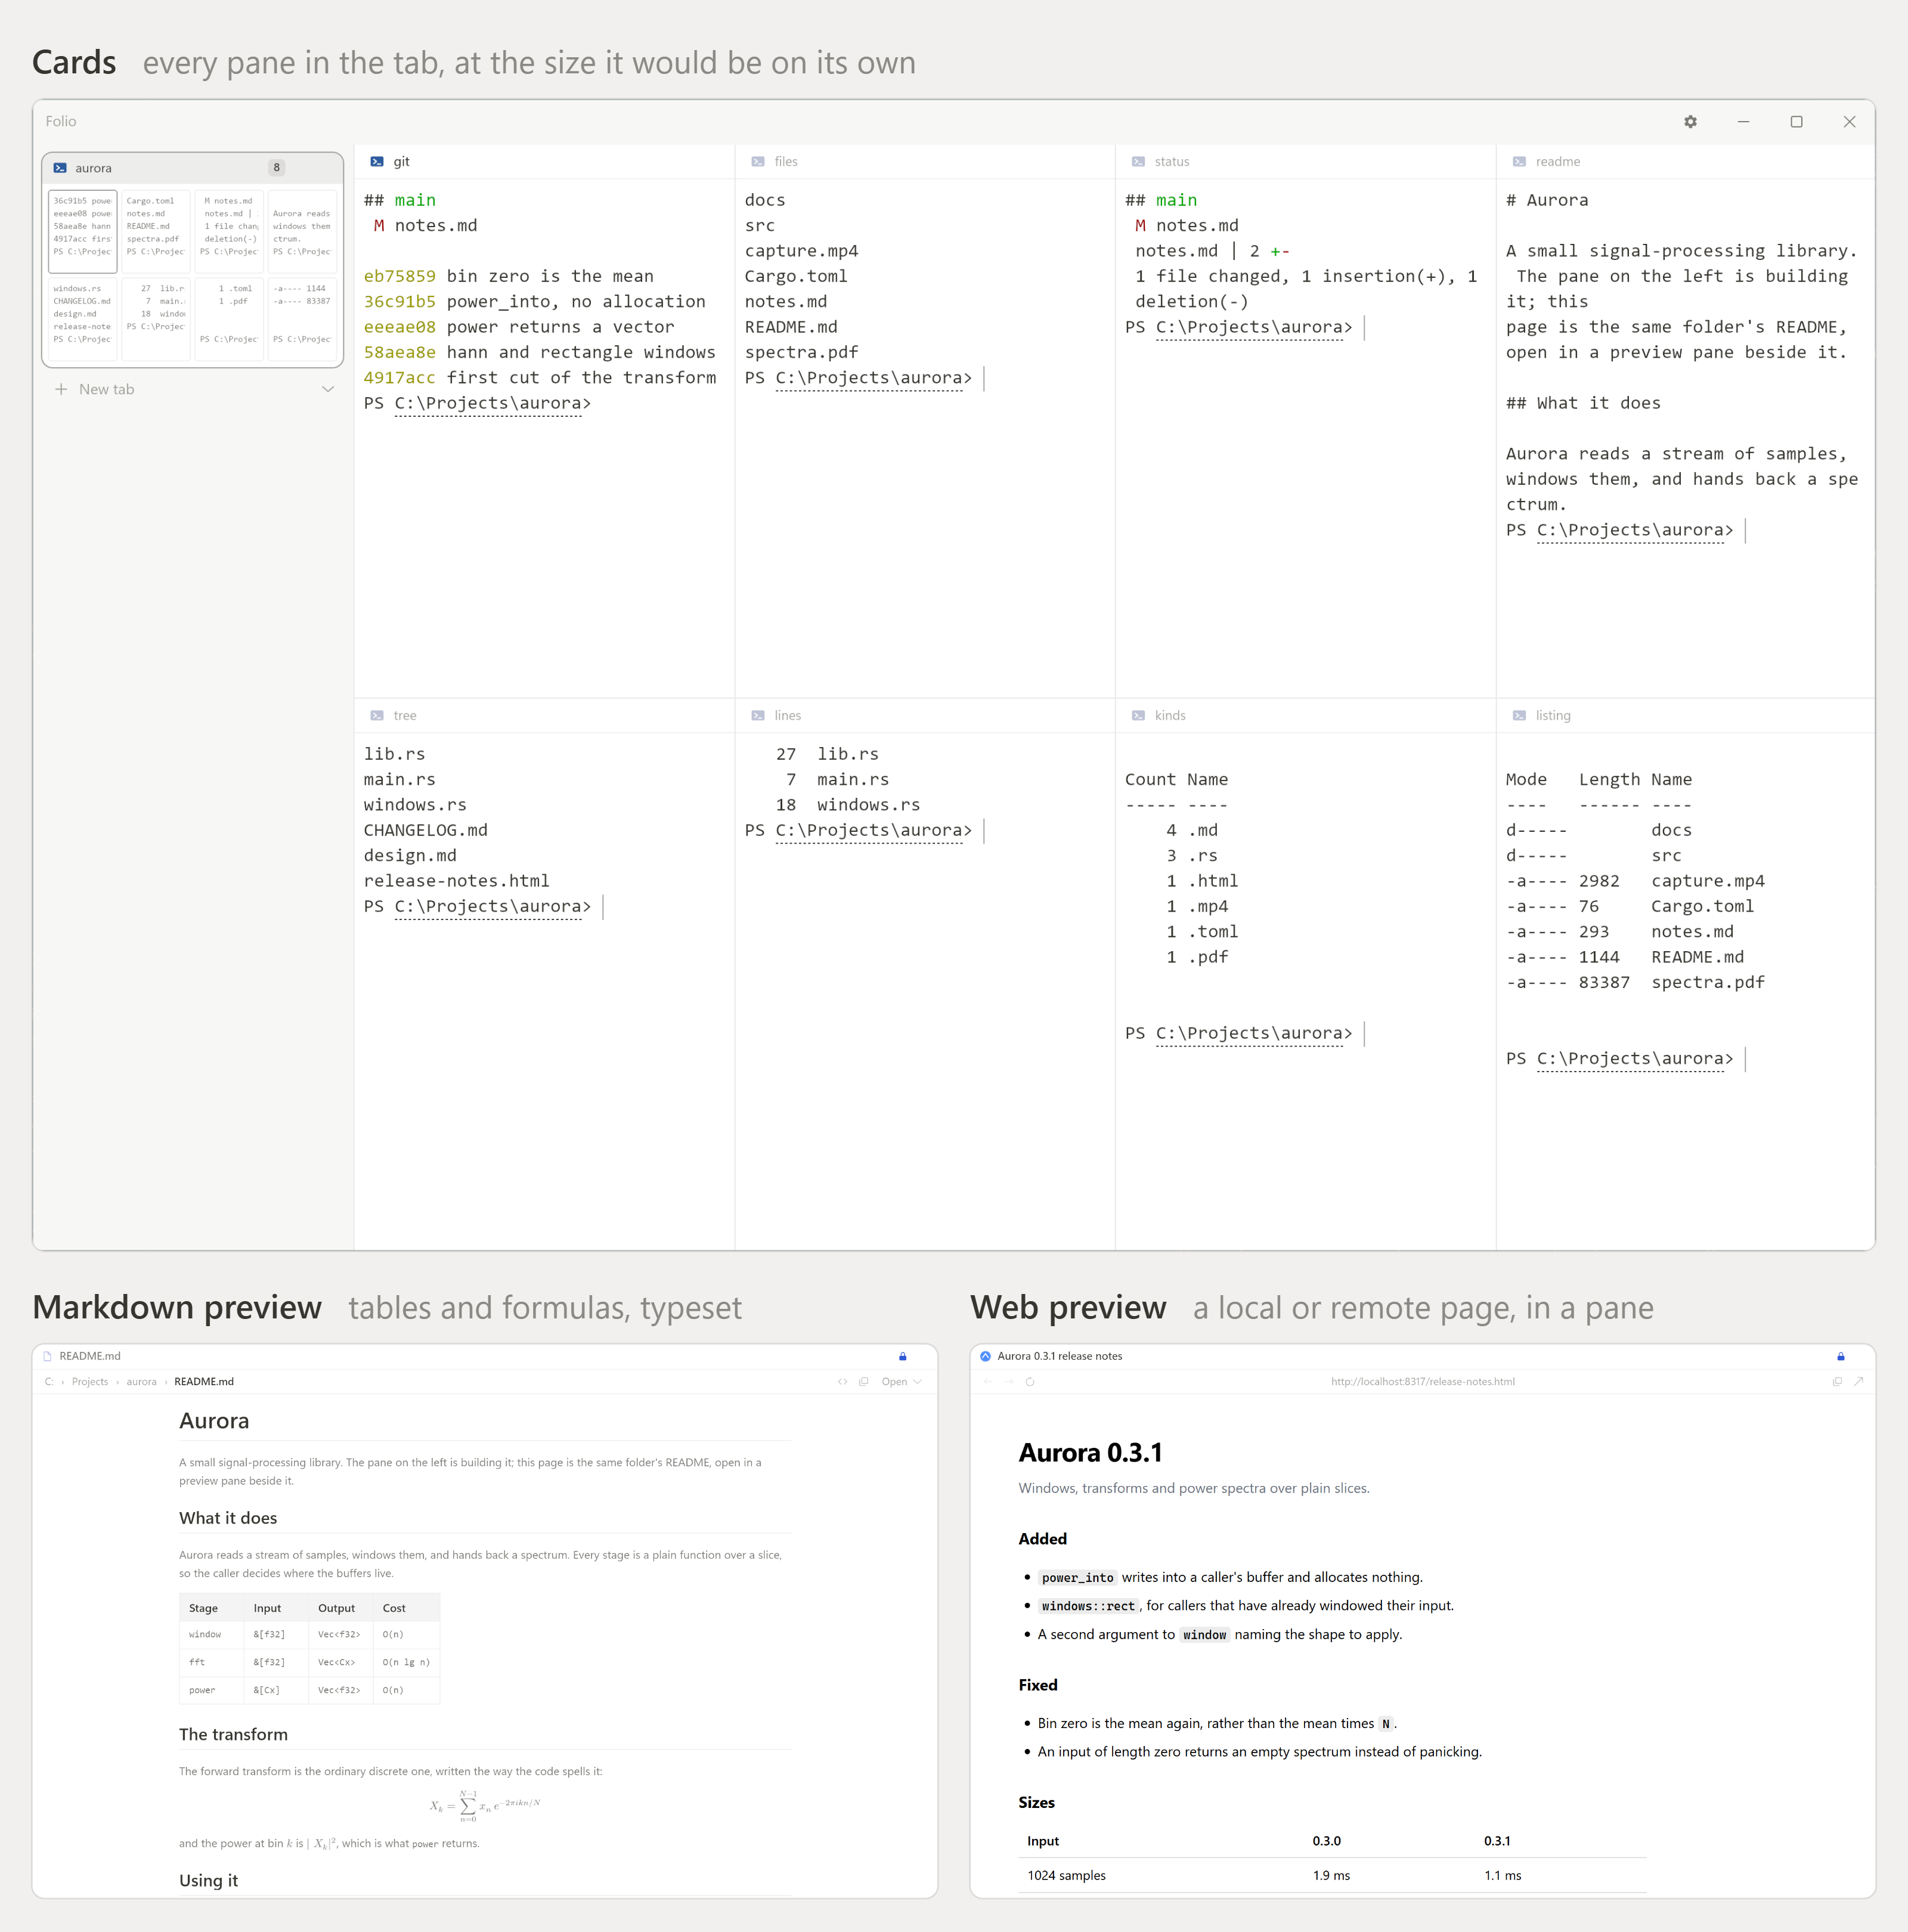Expand the chevron next to New tab
Screen dimensions: 1908x1932
pyautogui.click(x=327, y=389)
